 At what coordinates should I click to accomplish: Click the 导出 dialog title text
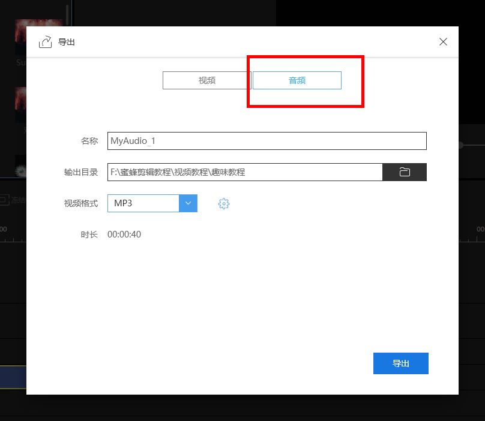67,42
